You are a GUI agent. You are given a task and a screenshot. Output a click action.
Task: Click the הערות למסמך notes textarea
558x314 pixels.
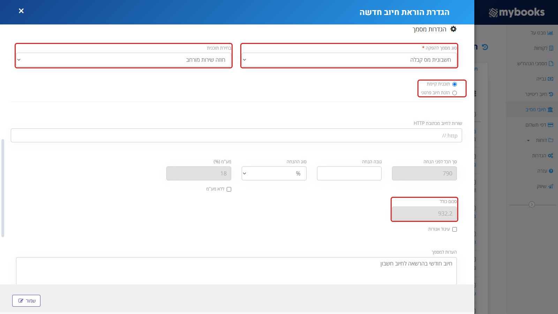(236, 271)
